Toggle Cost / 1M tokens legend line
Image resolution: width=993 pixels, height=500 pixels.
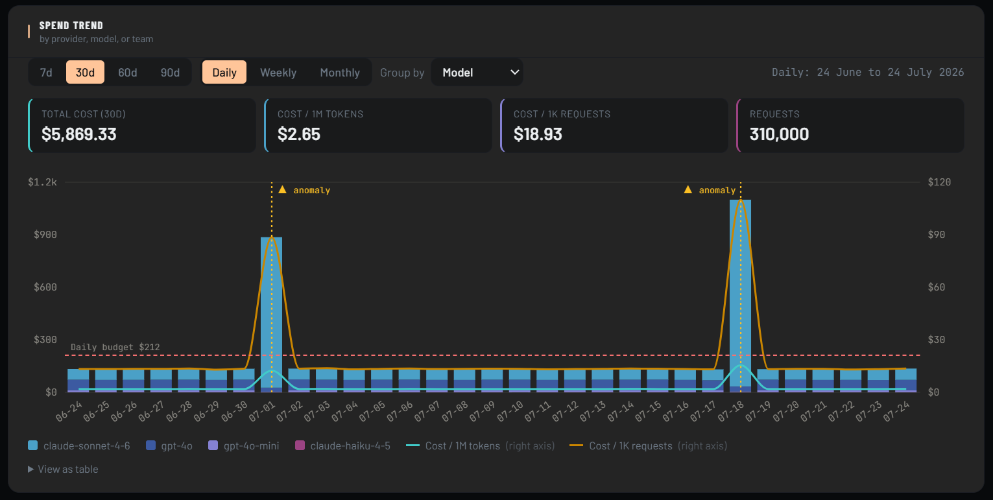(413, 446)
